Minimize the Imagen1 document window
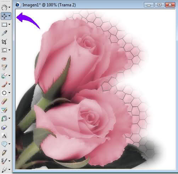This screenshot has width=178, height=174. 149,5
